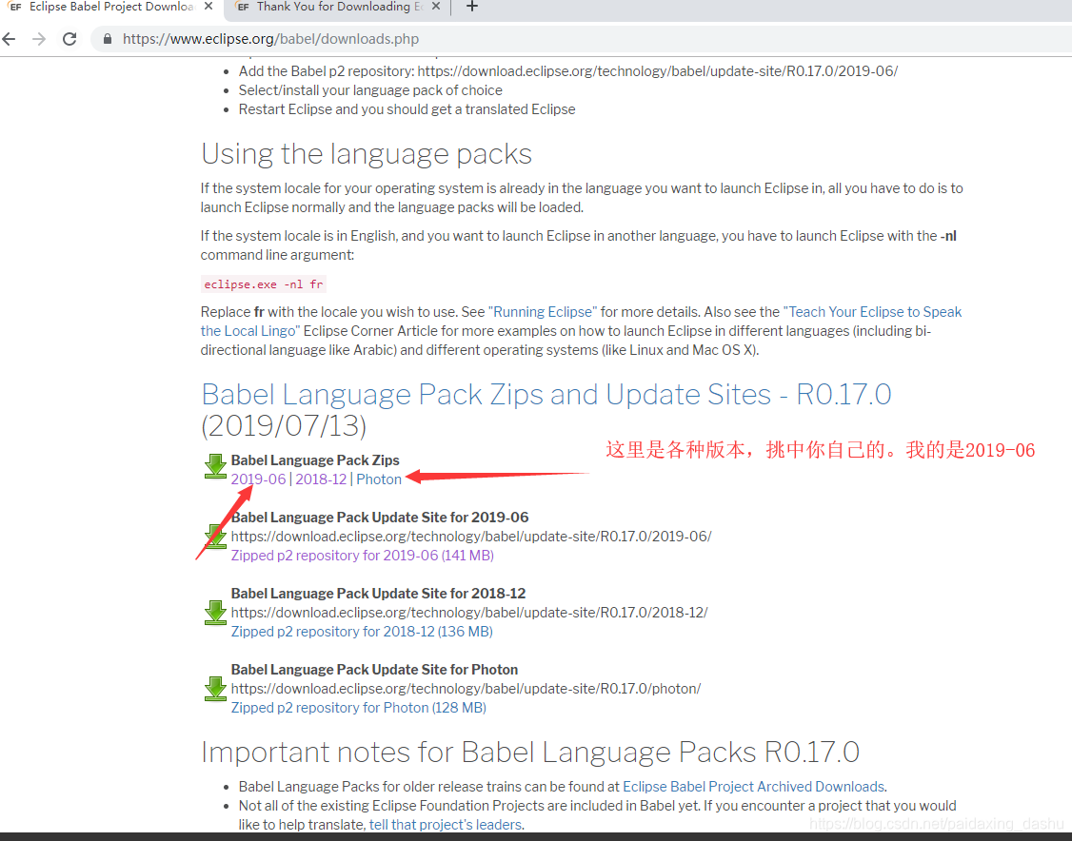Click the update-site URL ending R0.17.0/2018-12/
This screenshot has height=841, width=1072.
[469, 613]
